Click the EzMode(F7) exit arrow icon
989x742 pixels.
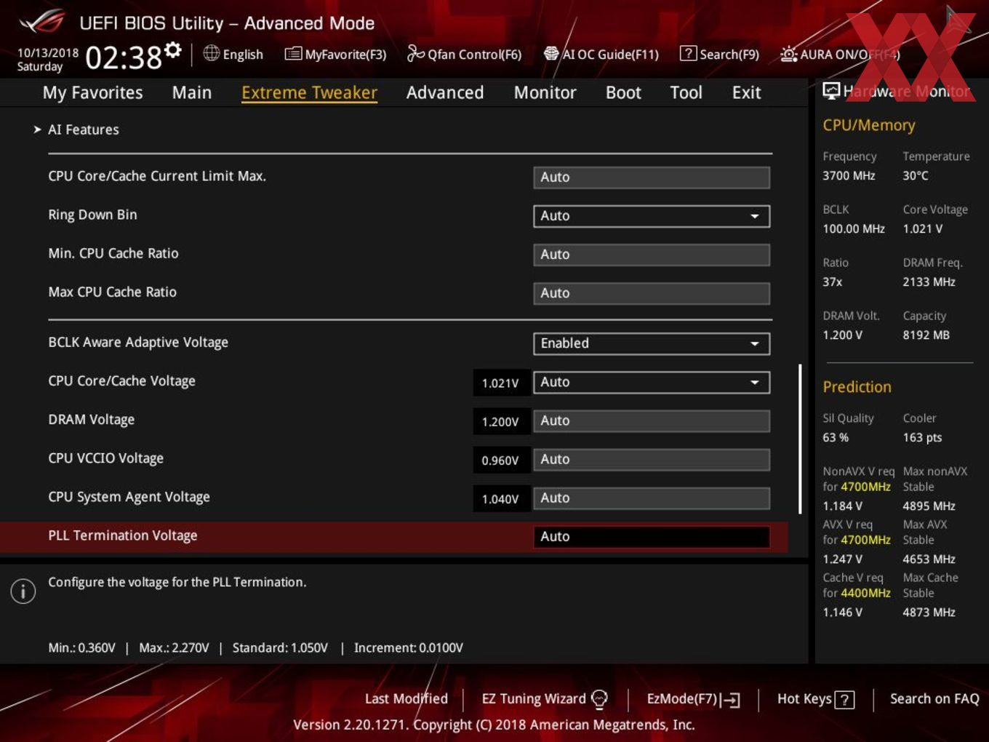[x=731, y=700]
